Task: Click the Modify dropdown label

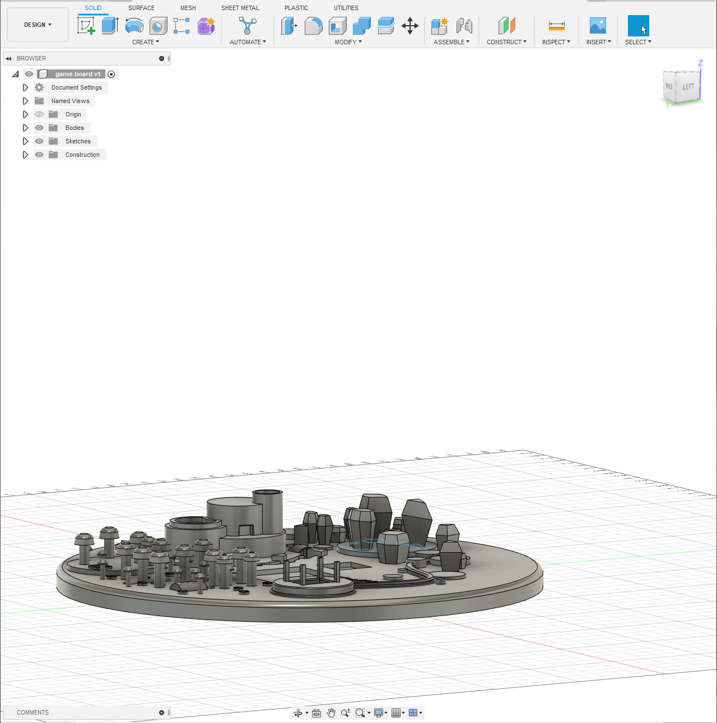Action: pyautogui.click(x=348, y=42)
